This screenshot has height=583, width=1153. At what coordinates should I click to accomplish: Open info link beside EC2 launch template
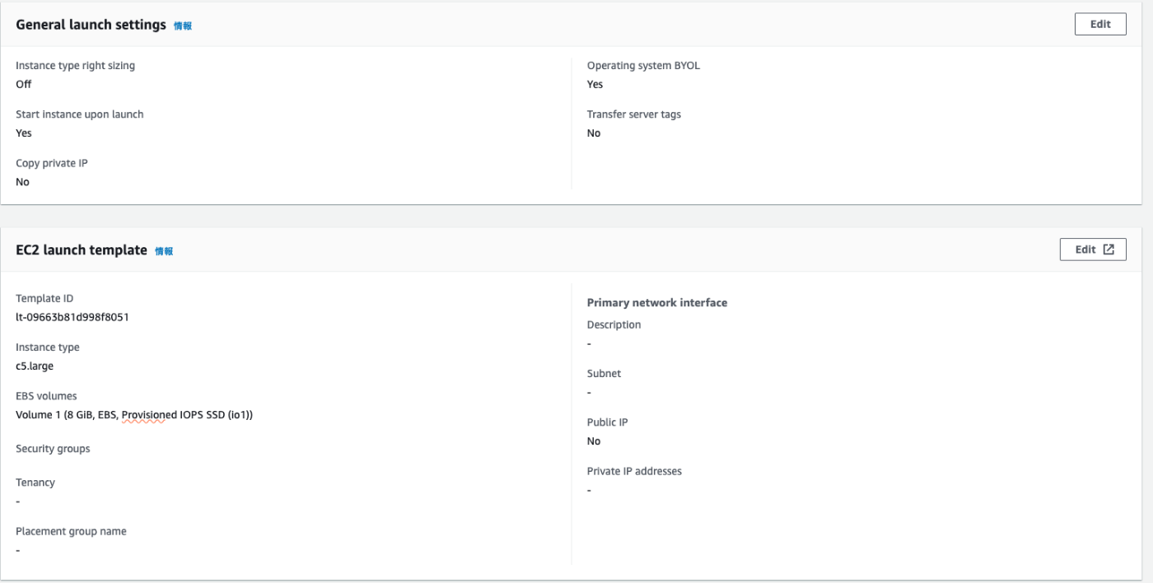tap(164, 251)
